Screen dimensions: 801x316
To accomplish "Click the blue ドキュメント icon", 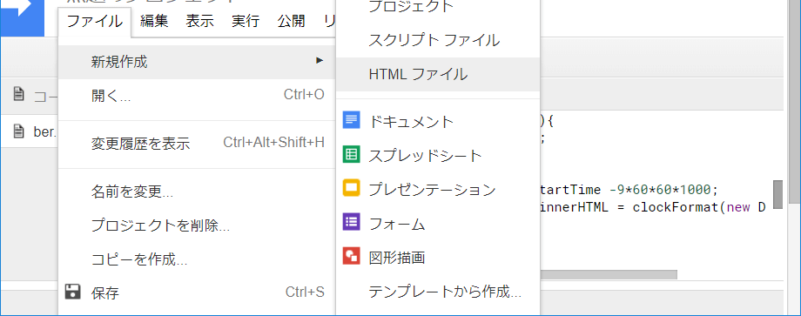I will pos(352,120).
